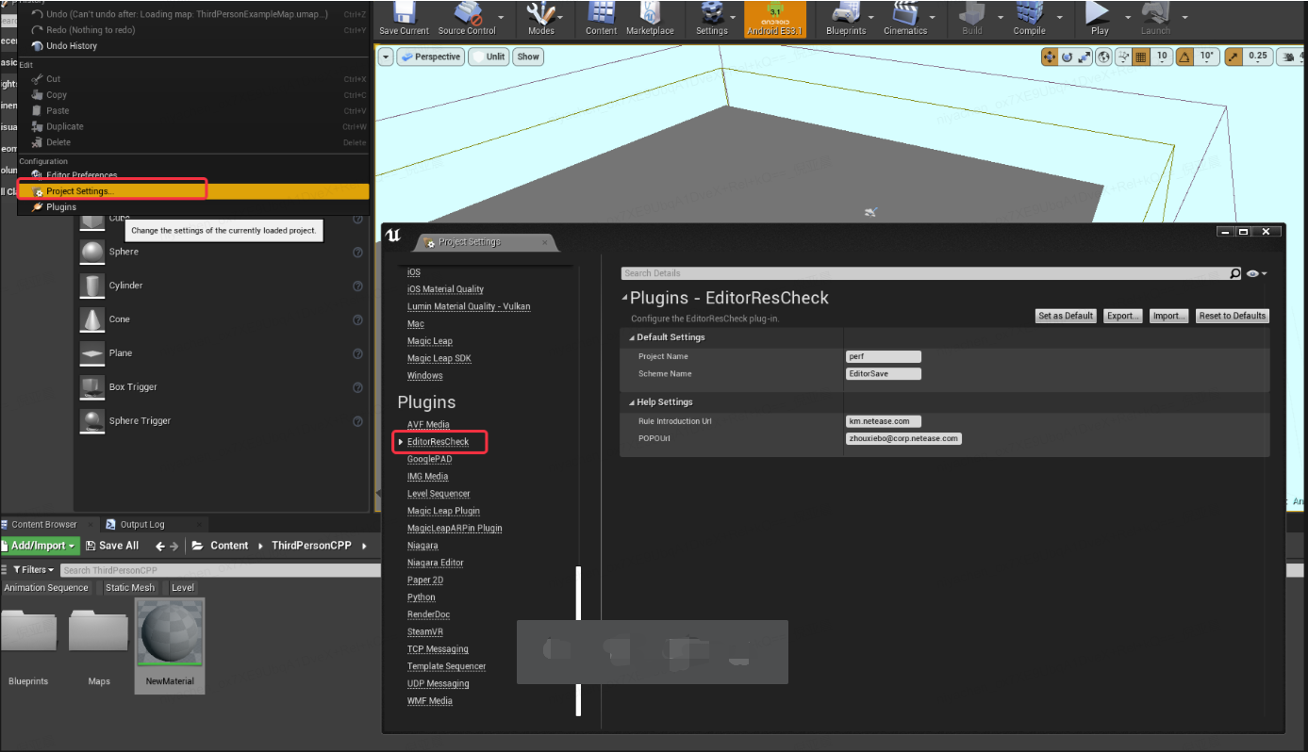Click the Box Trigger icon
Image resolution: width=1308 pixels, height=752 pixels.
(92, 387)
